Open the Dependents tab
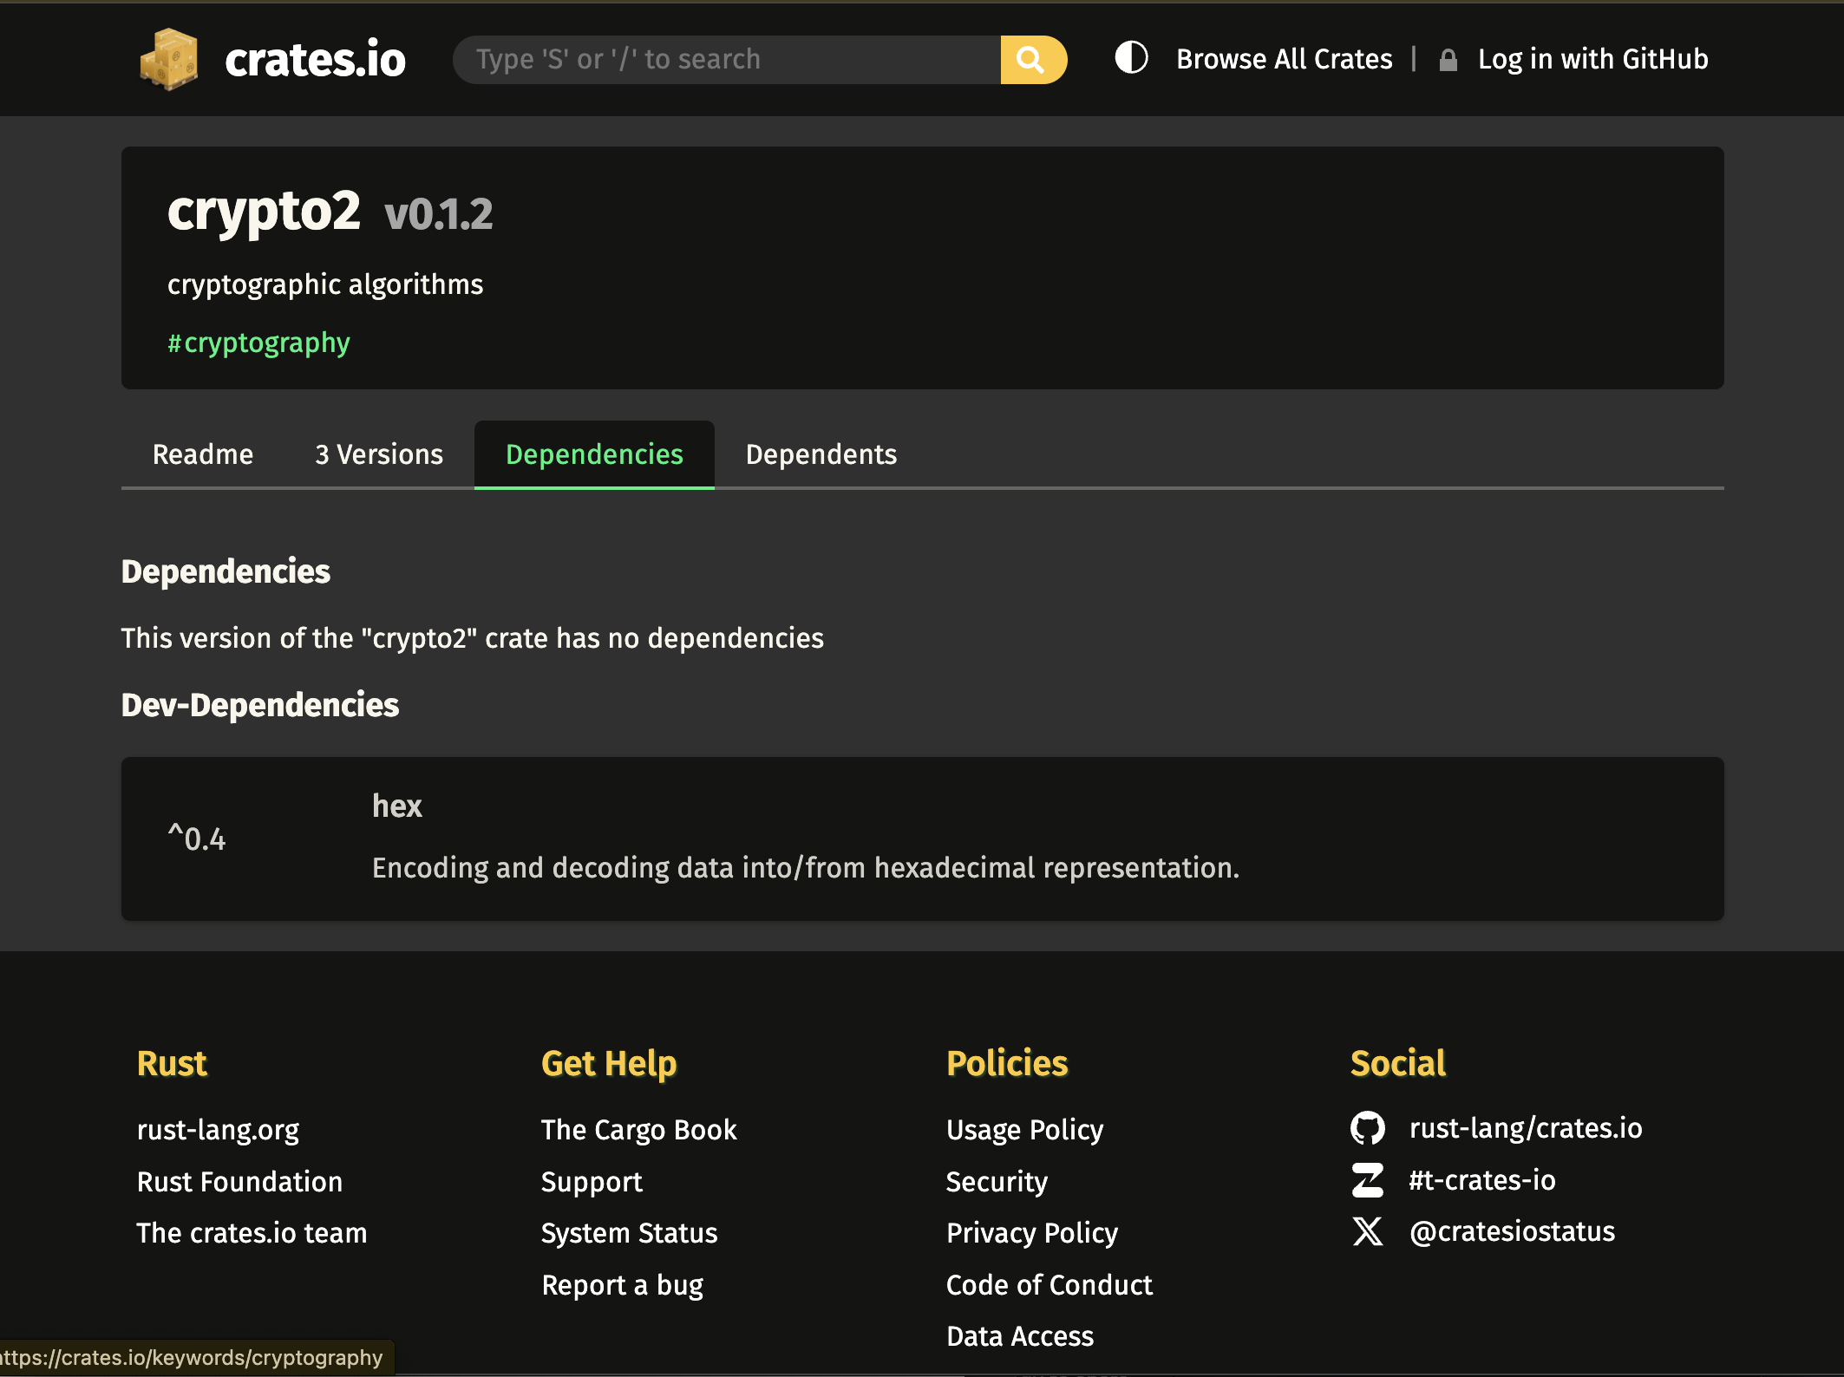The width and height of the screenshot is (1844, 1377). coord(821,454)
